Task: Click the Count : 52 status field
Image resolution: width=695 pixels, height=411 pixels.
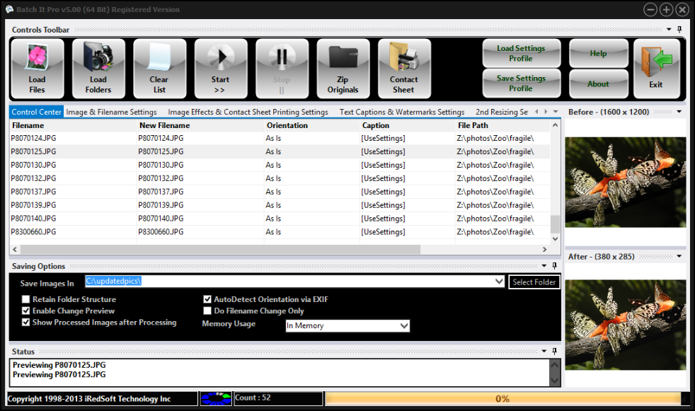Action: click(278, 398)
